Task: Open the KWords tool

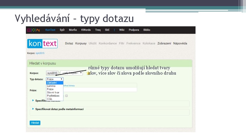Action: pos(86,30)
